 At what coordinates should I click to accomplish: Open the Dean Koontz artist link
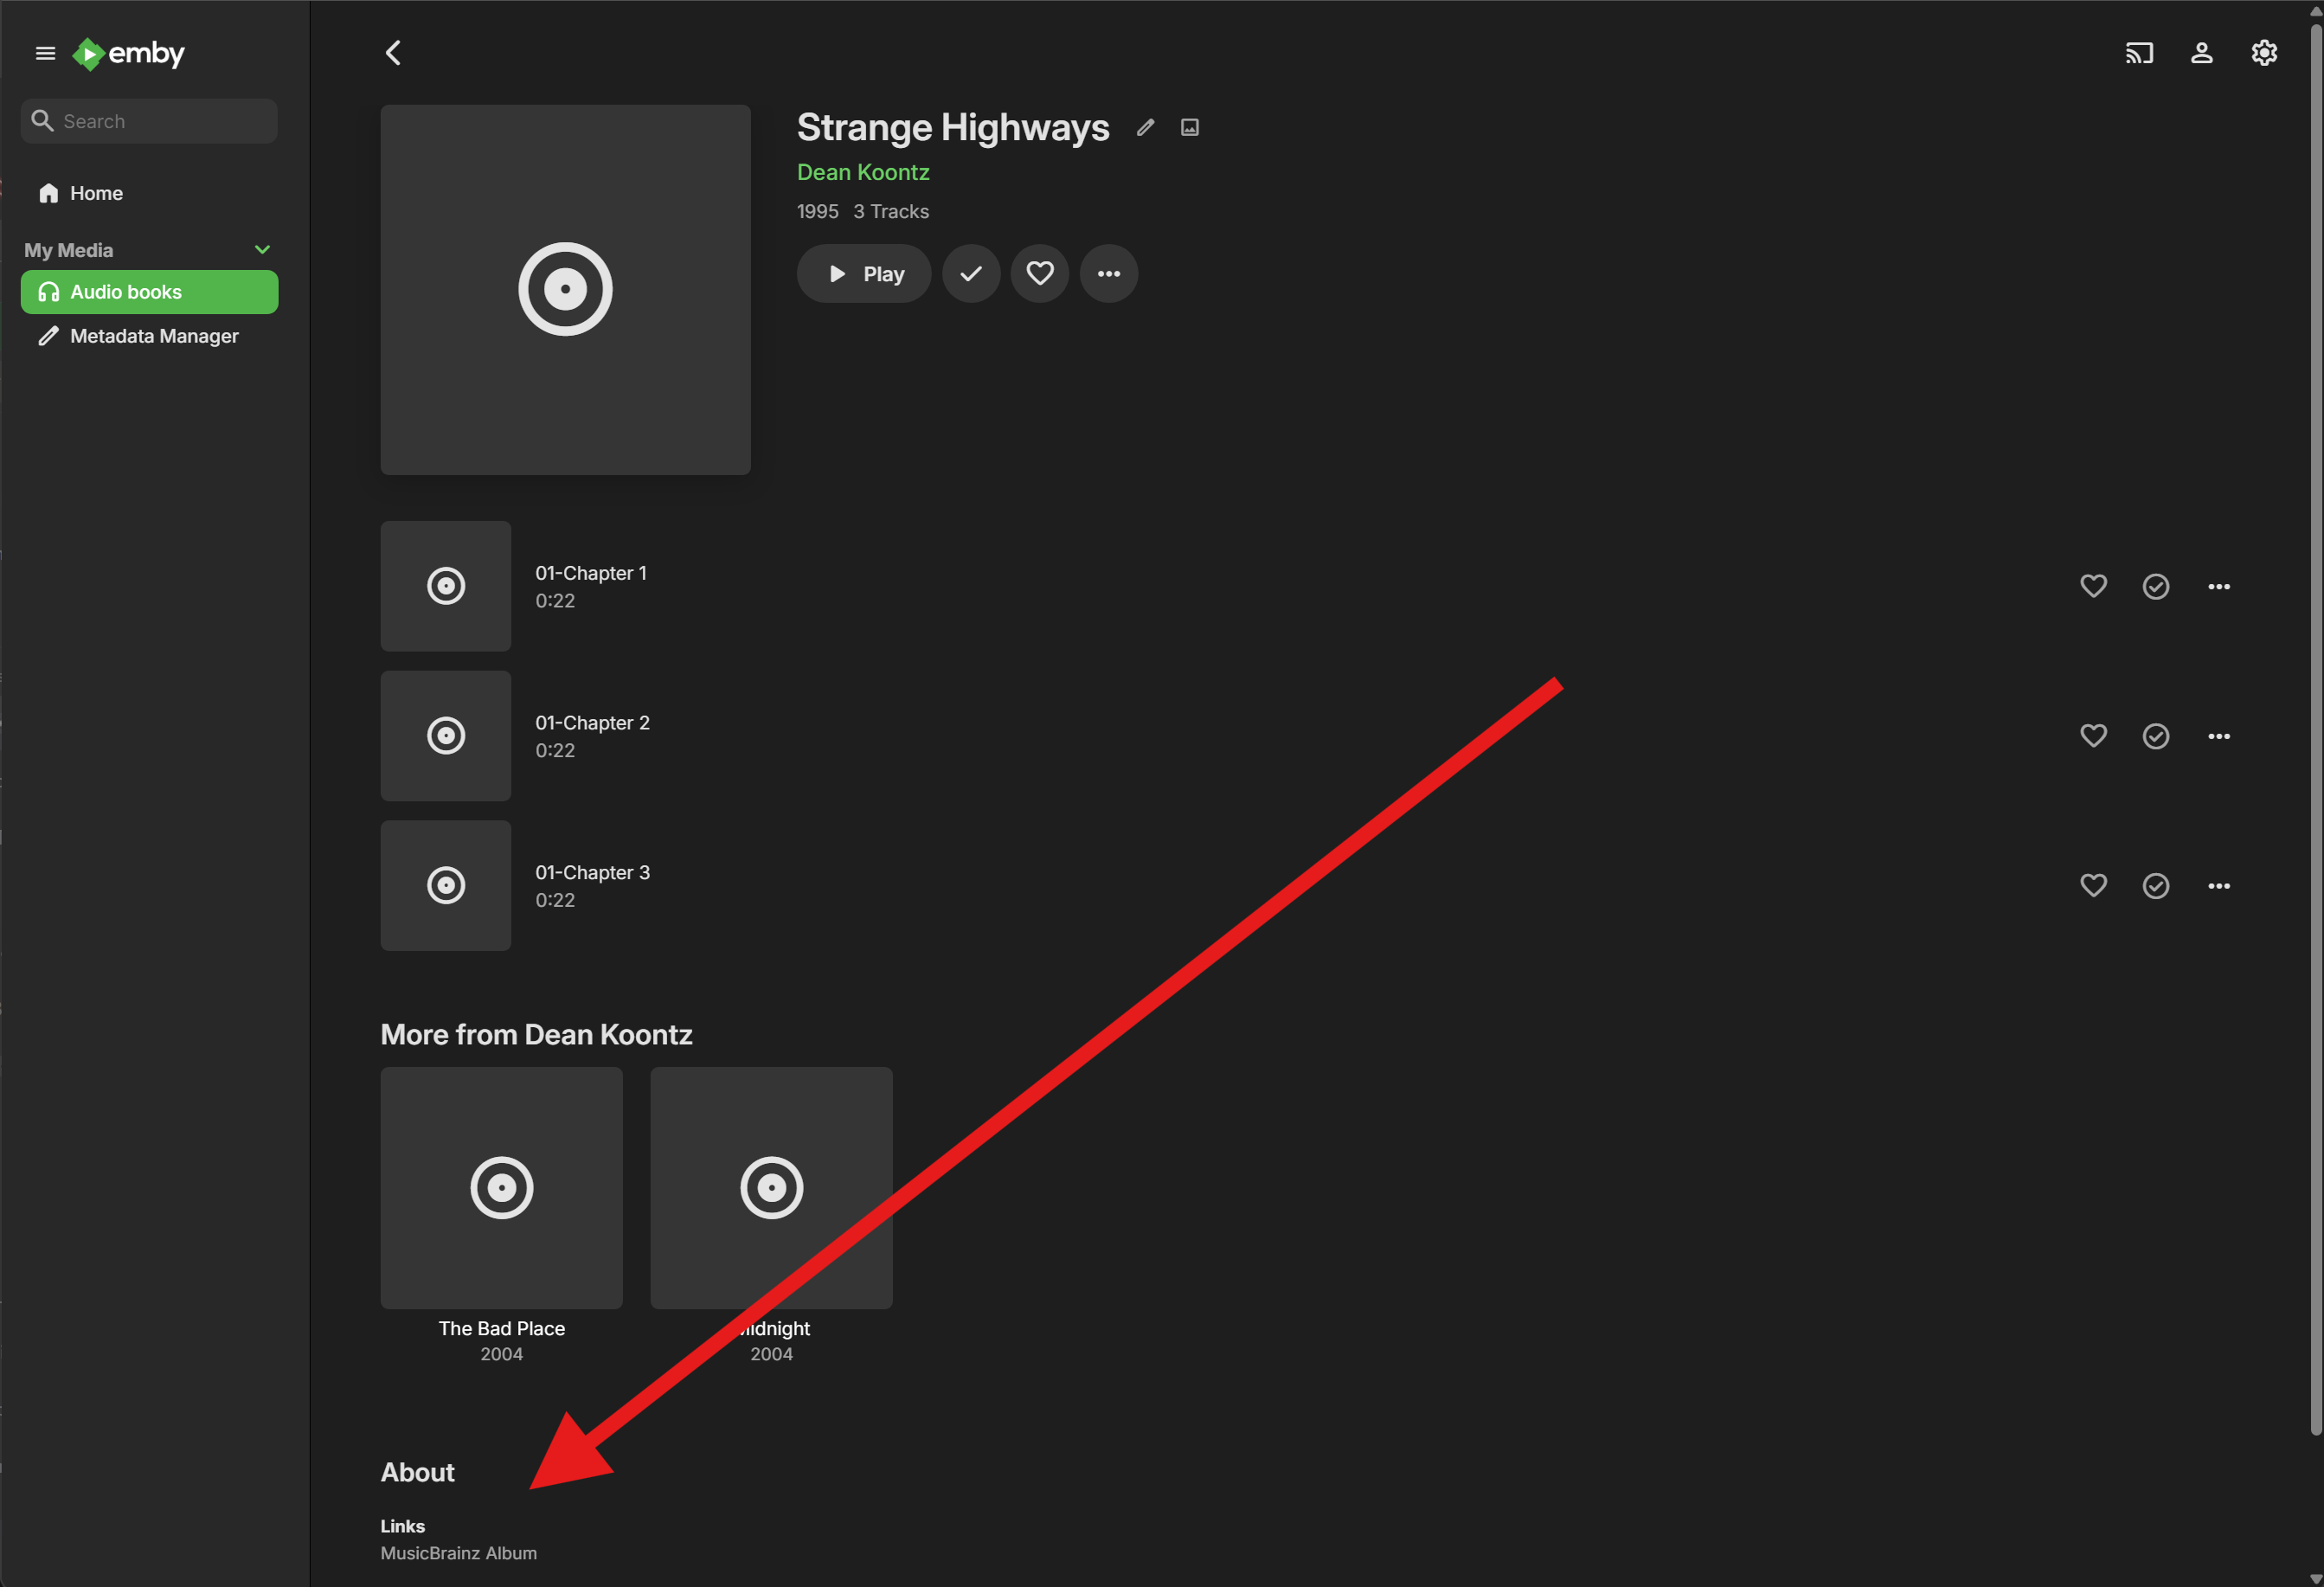point(862,172)
